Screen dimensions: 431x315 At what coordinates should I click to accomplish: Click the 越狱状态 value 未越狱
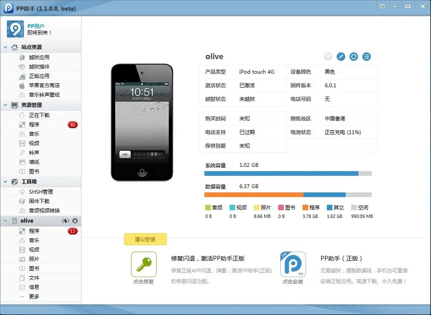click(247, 99)
